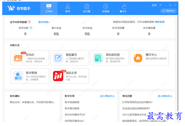Switch to the 账号 tab
Viewport: 185px width, 126px height.
pyautogui.click(x=68, y=8)
